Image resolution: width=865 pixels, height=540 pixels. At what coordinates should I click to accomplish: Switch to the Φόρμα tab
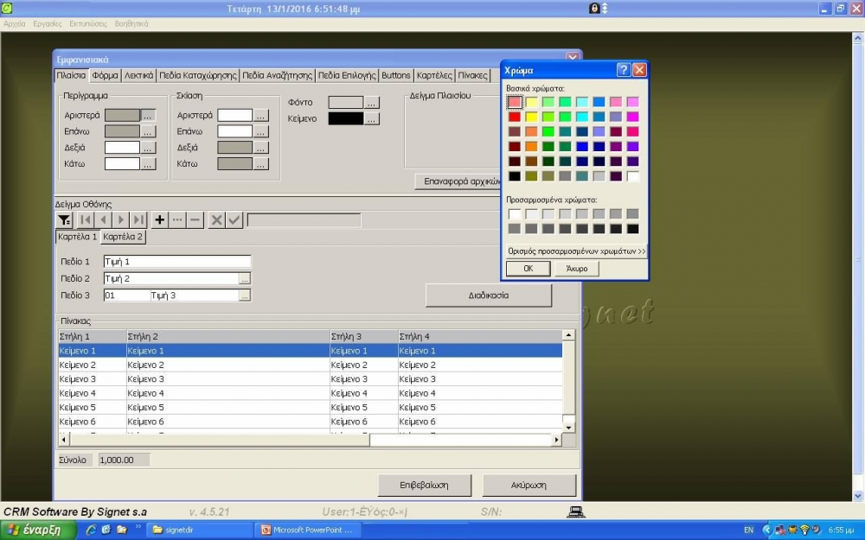point(105,75)
